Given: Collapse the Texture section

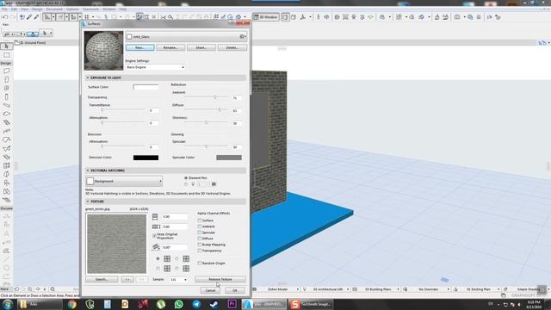Looking at the screenshot, I should click(x=88, y=201).
